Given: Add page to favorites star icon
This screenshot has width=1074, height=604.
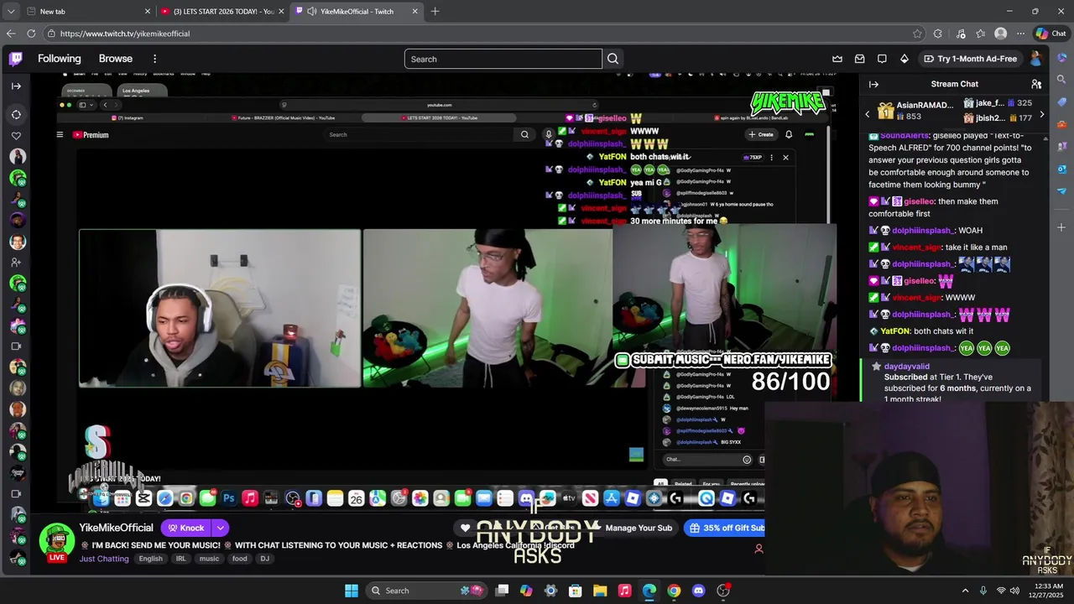Looking at the screenshot, I should pos(917,34).
